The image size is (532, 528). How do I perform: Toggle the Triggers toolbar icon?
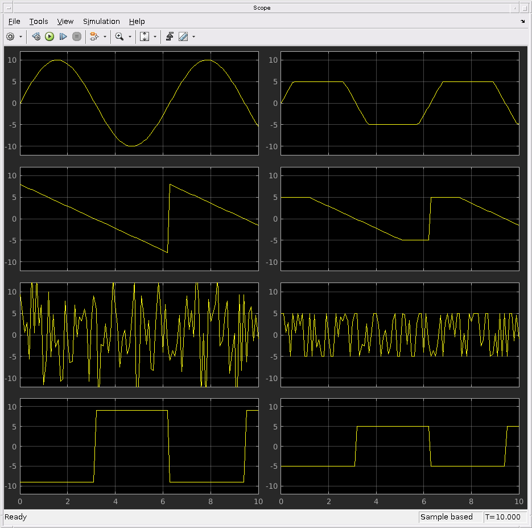[x=170, y=36]
